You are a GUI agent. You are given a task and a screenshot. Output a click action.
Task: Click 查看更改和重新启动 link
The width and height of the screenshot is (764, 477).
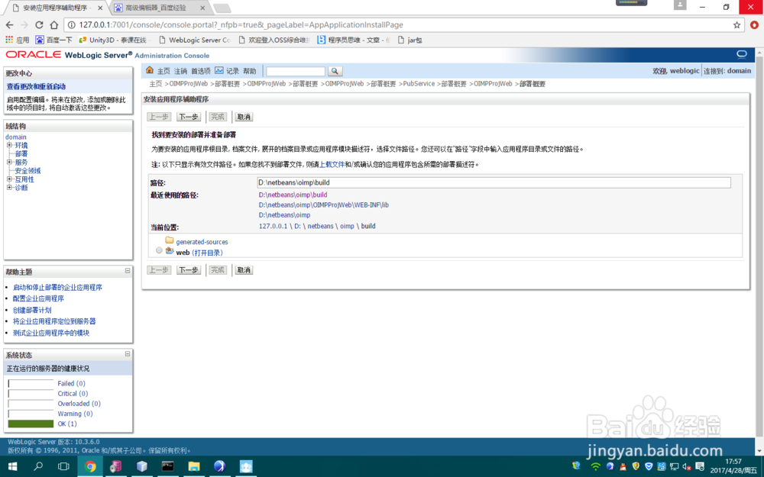click(x=36, y=87)
